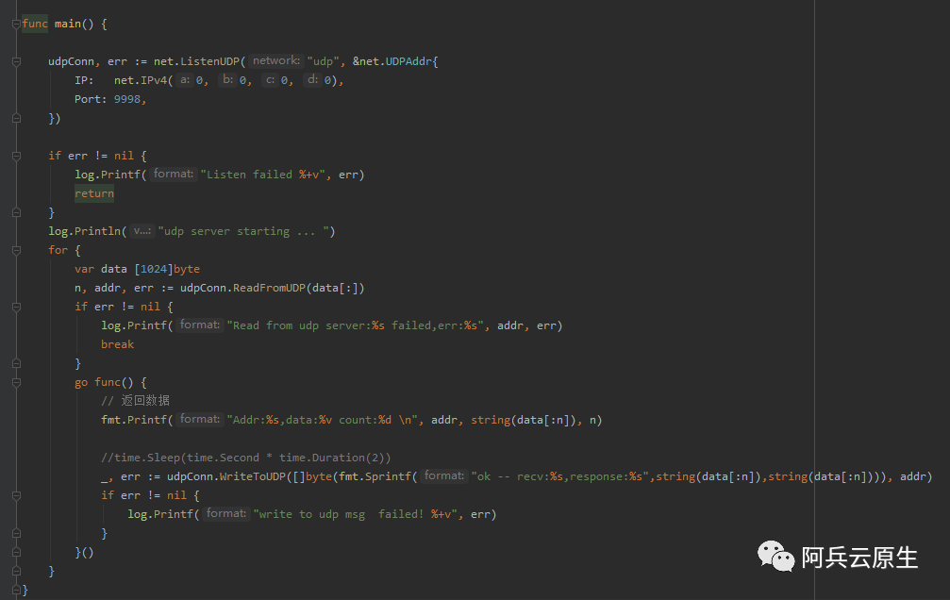Place cursor on highlighted 'return' keyword
Screen dimensions: 950x600
pos(94,193)
